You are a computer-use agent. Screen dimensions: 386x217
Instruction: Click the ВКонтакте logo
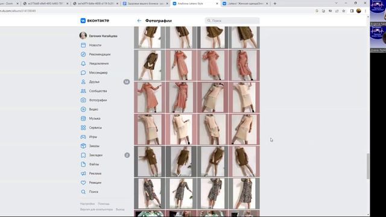[95, 20]
